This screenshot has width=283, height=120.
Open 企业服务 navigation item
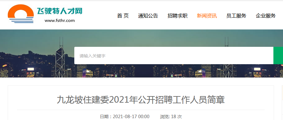[266, 16]
